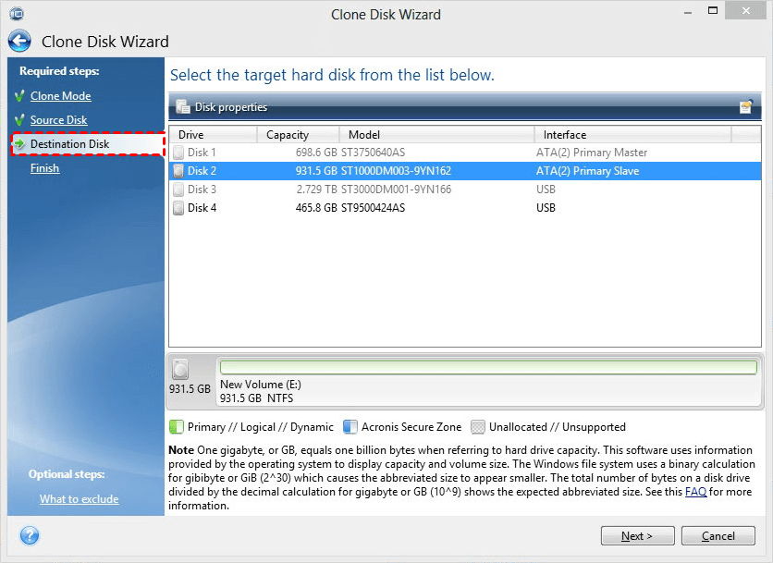Sort by the Model column header
Image resolution: width=773 pixels, height=563 pixels.
[436, 135]
